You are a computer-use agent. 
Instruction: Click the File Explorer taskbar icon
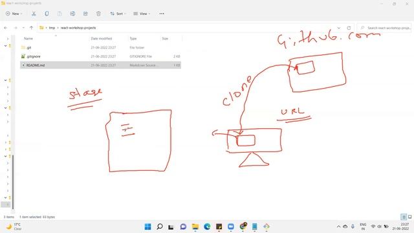[195, 227]
